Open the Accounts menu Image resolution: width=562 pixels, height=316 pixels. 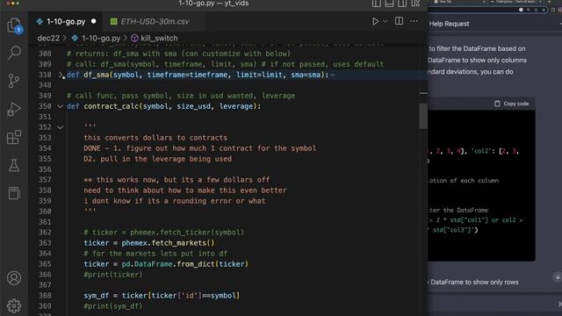(14, 278)
